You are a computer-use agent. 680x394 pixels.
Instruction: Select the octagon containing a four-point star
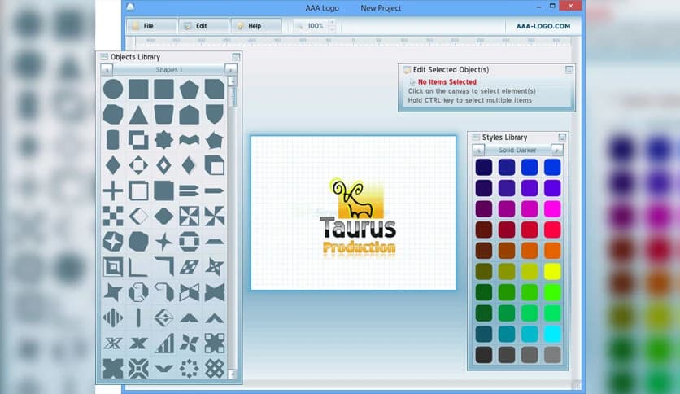pos(113,242)
